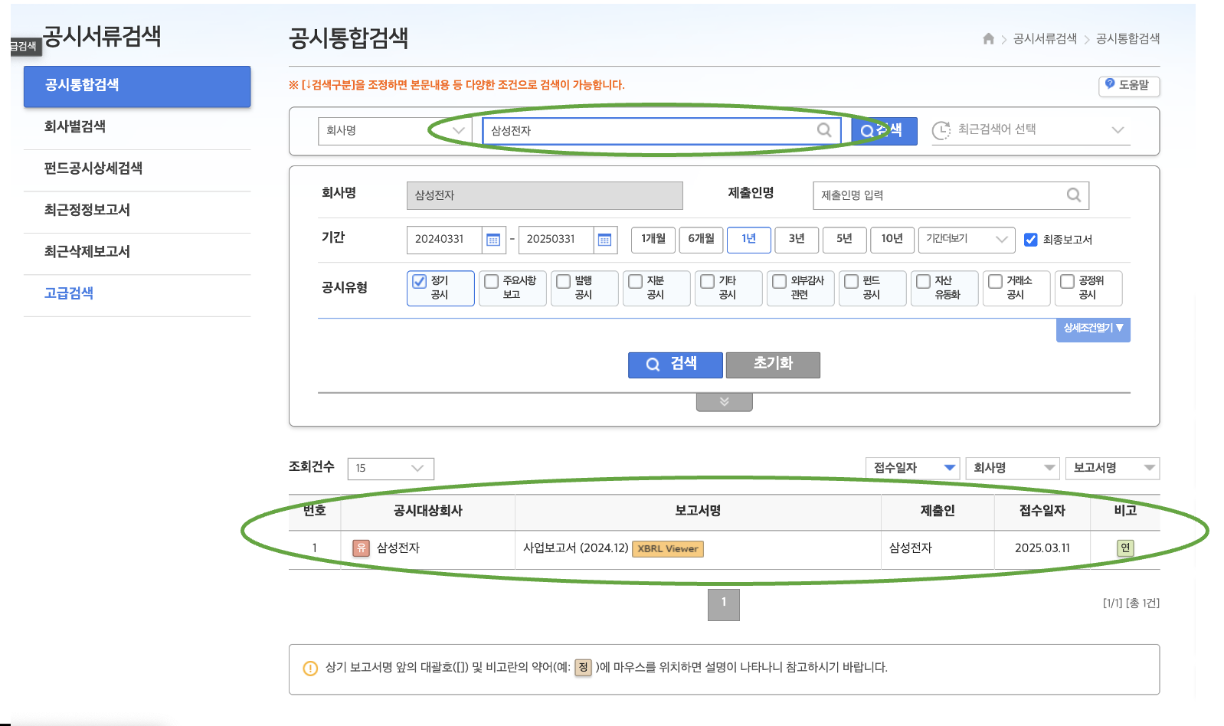Set period to 6개월
Screen dimensions: 1224x726
(x=701, y=239)
